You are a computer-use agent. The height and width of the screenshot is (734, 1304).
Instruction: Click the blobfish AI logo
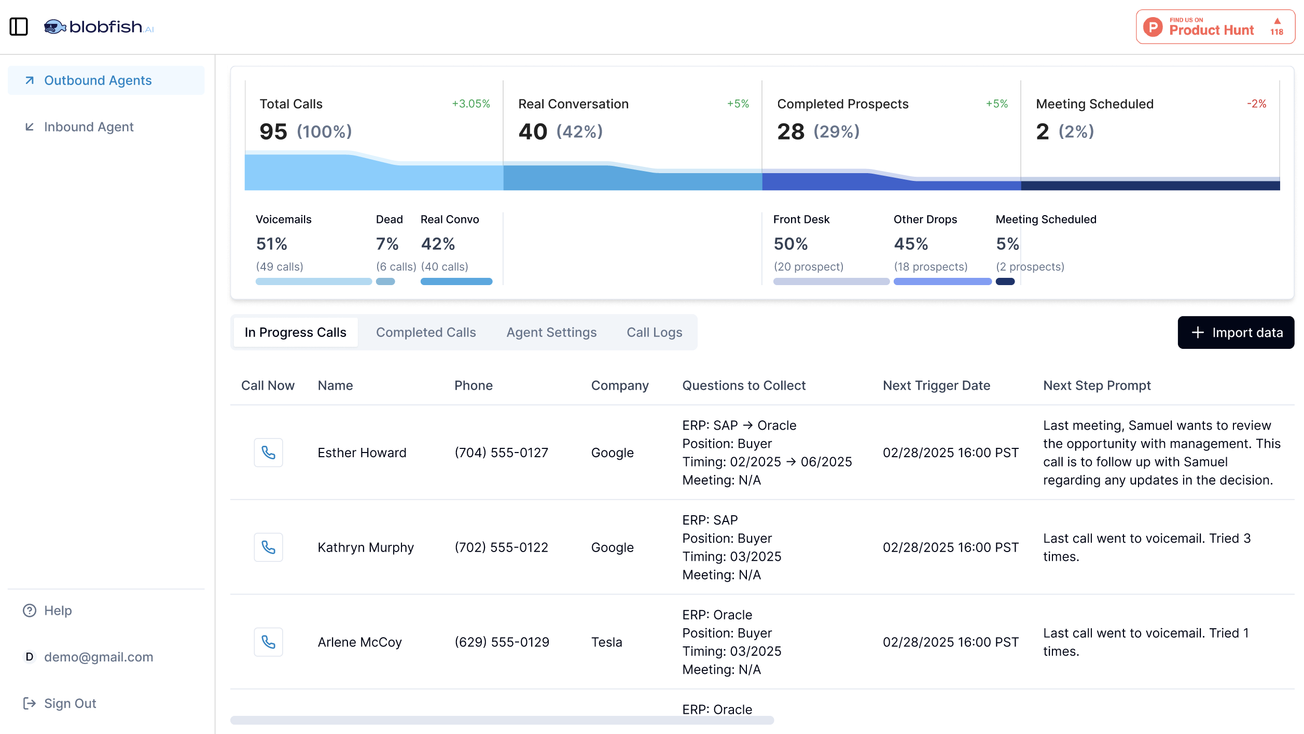(x=99, y=26)
